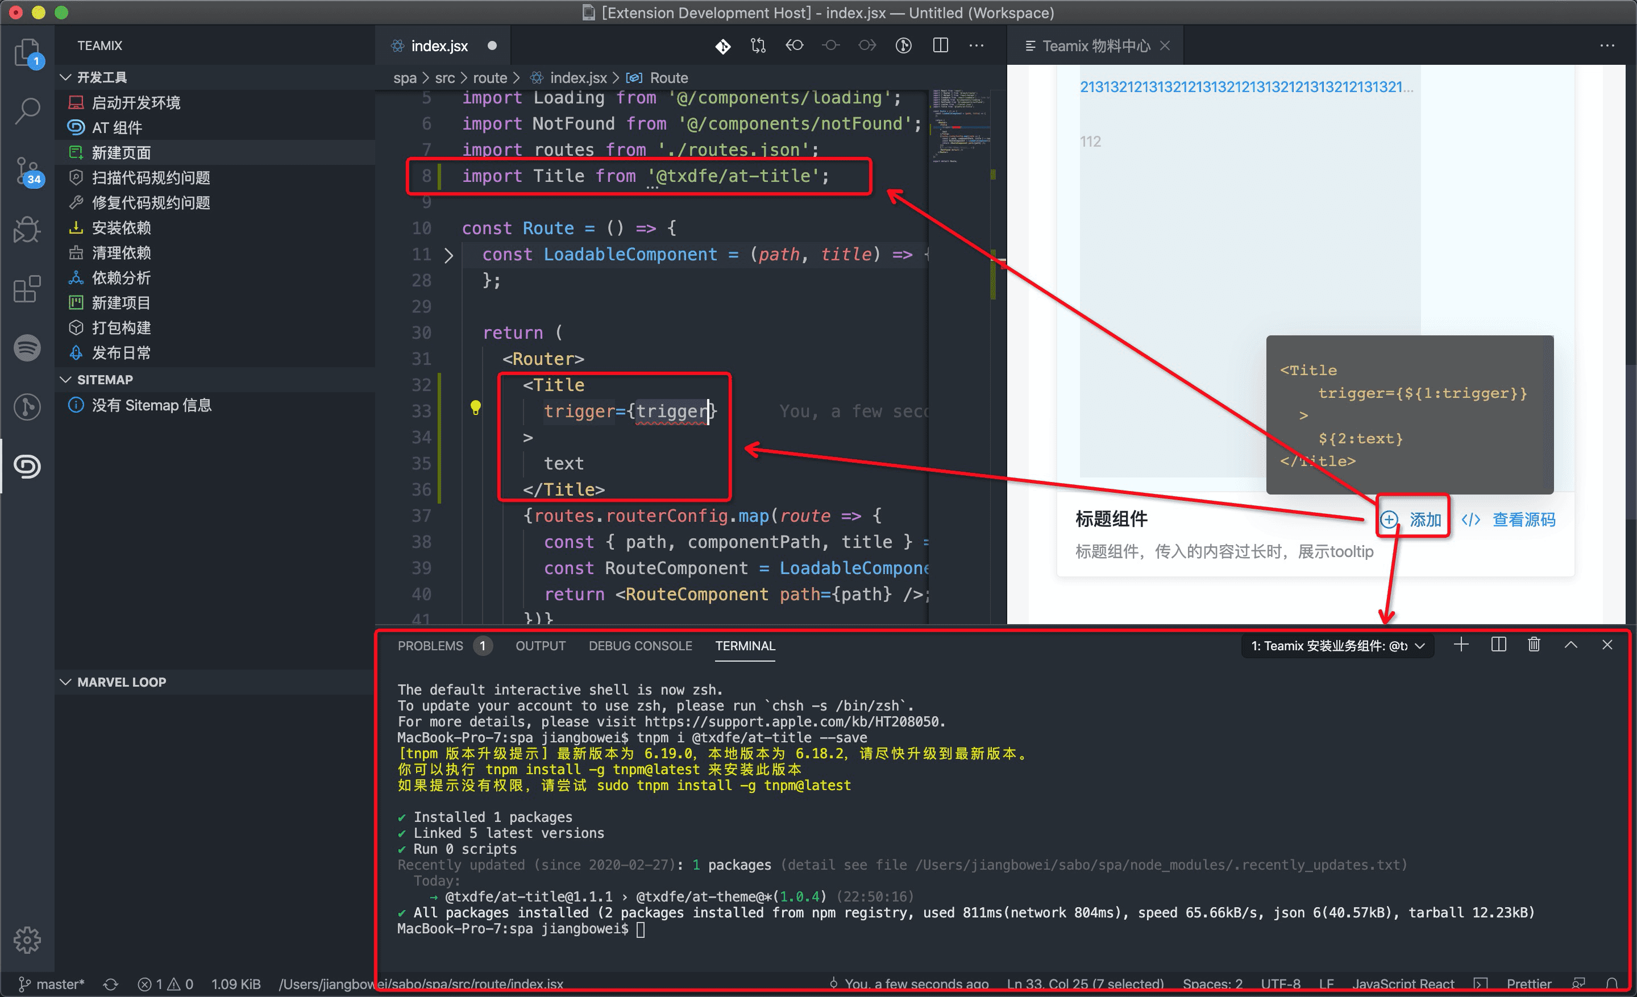The height and width of the screenshot is (997, 1637).
Task: Open the editor More Actions ellipsis
Action: (x=977, y=46)
